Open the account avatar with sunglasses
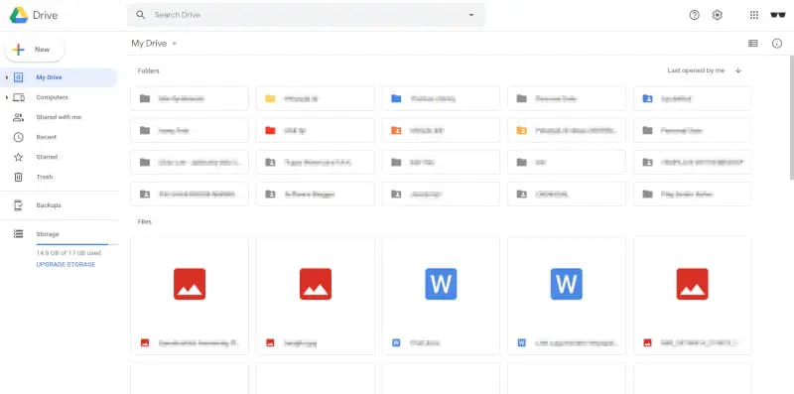 (778, 15)
